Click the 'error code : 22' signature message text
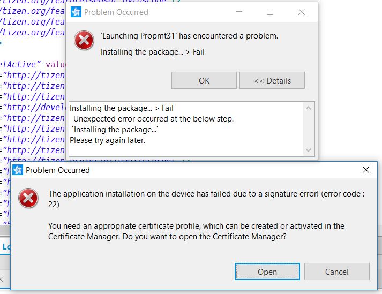382x294 pixels. (x=206, y=199)
